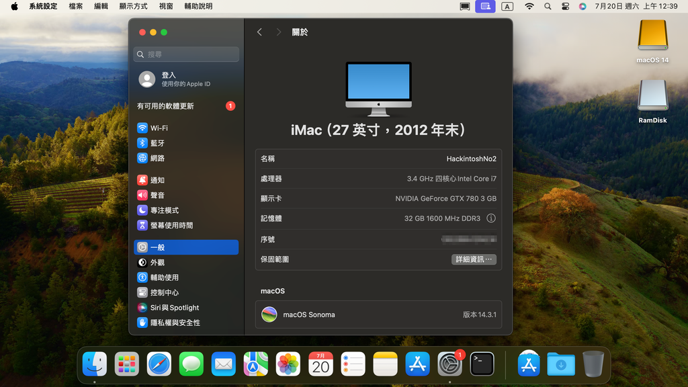The height and width of the screenshot is (387, 688).
Task: Click the menu bar date and time
Action: click(x=636, y=6)
